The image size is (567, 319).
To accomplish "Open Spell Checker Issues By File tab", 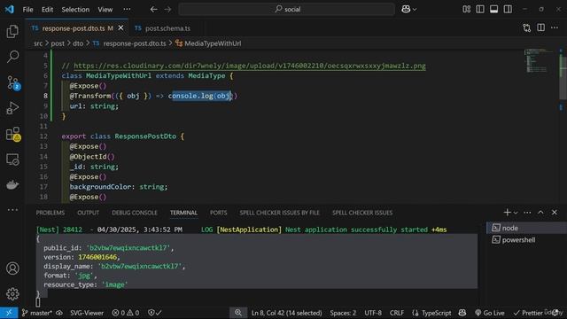I will (x=280, y=213).
